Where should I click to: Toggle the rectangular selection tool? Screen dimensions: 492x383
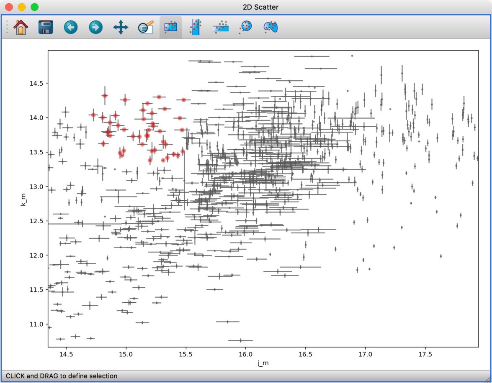pyautogui.click(x=171, y=27)
